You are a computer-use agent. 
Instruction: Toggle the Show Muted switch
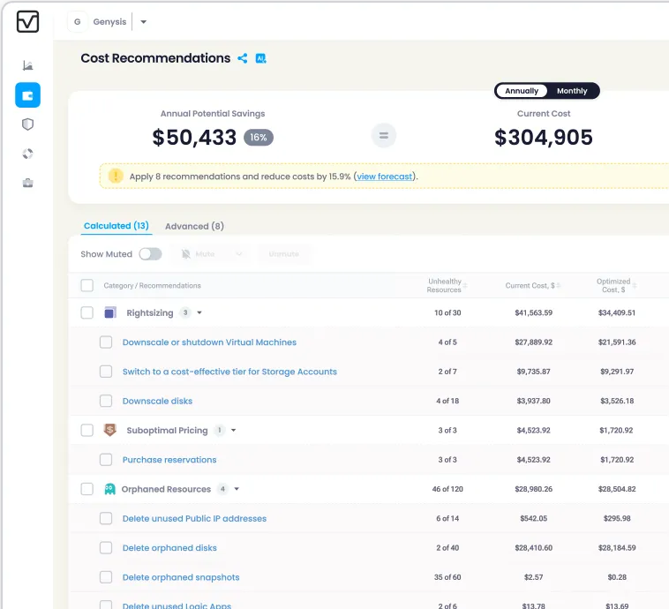click(x=150, y=254)
